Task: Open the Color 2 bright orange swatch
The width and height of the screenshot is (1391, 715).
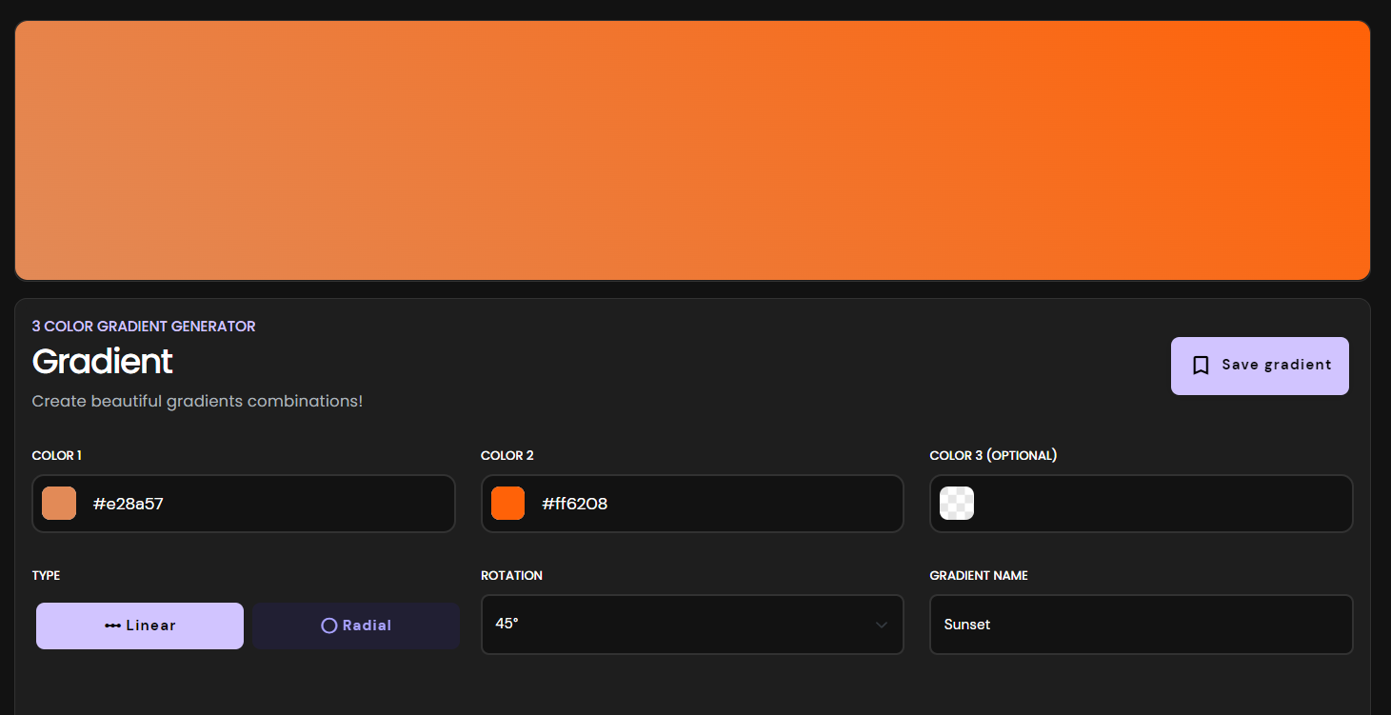Action: click(x=507, y=503)
